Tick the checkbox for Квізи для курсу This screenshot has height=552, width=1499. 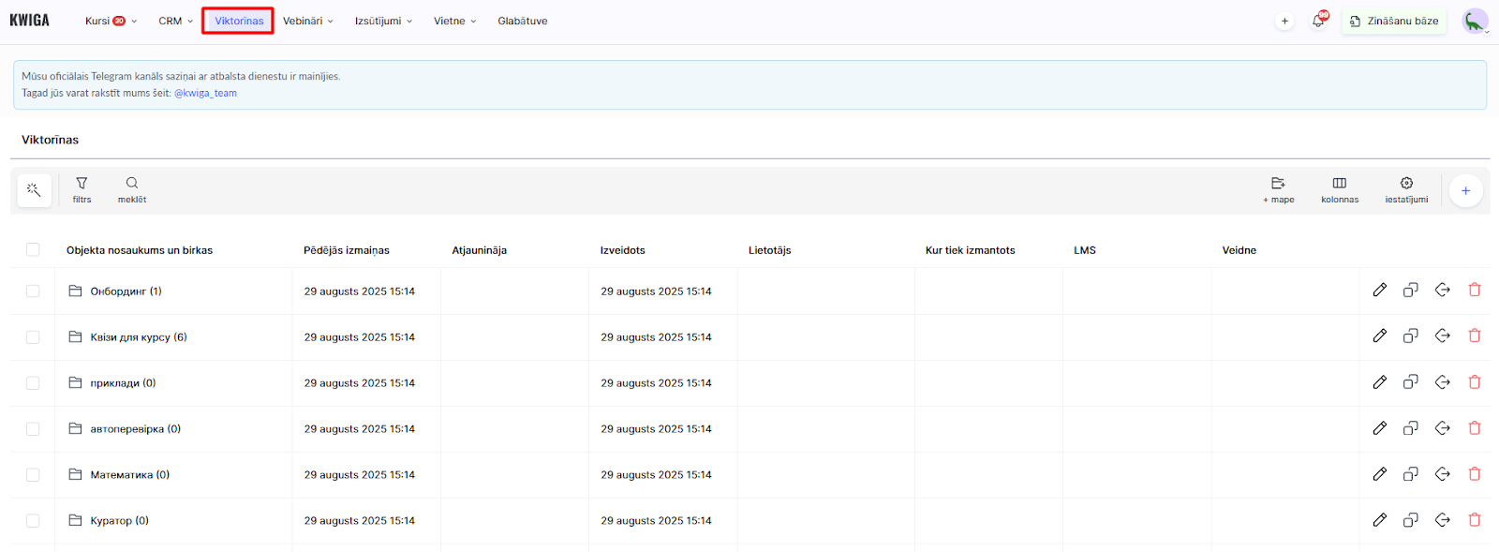(33, 337)
